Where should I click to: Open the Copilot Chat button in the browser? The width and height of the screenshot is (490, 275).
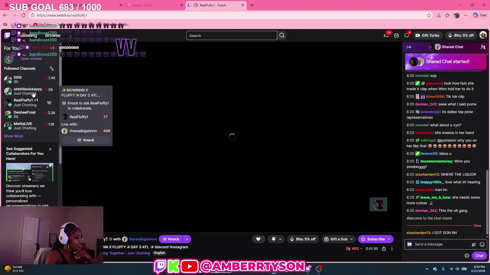(x=479, y=15)
